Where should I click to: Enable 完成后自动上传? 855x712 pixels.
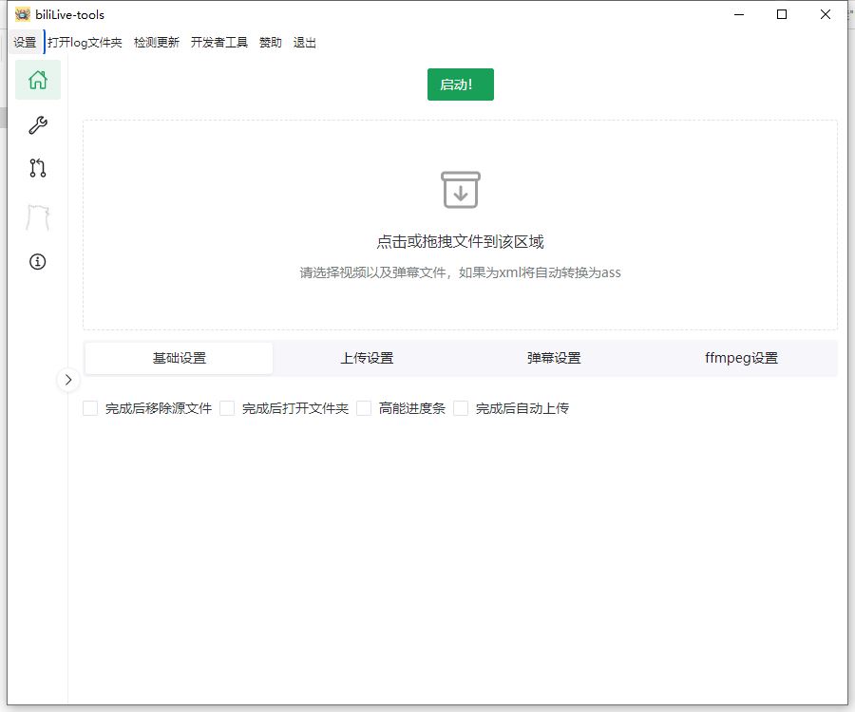pyautogui.click(x=462, y=408)
